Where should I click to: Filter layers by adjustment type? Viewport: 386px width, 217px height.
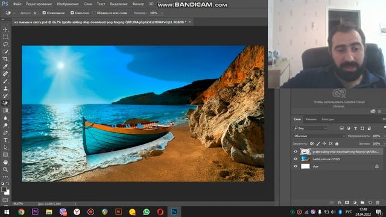click(349, 128)
